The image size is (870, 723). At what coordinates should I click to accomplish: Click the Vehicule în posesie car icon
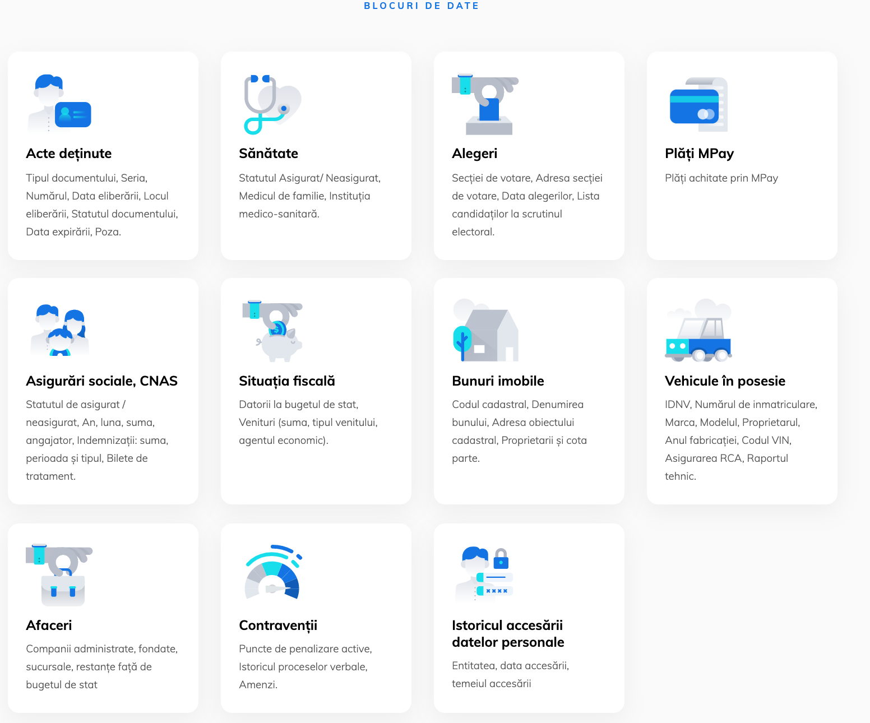(698, 331)
